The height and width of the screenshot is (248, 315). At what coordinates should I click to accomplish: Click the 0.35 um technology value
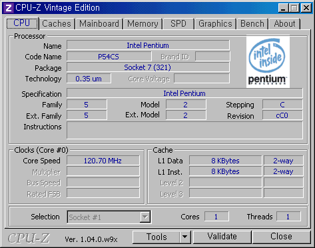89,79
